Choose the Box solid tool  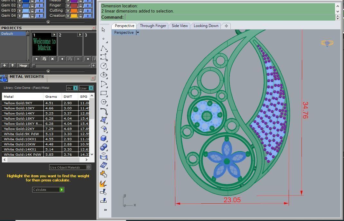click(104, 138)
